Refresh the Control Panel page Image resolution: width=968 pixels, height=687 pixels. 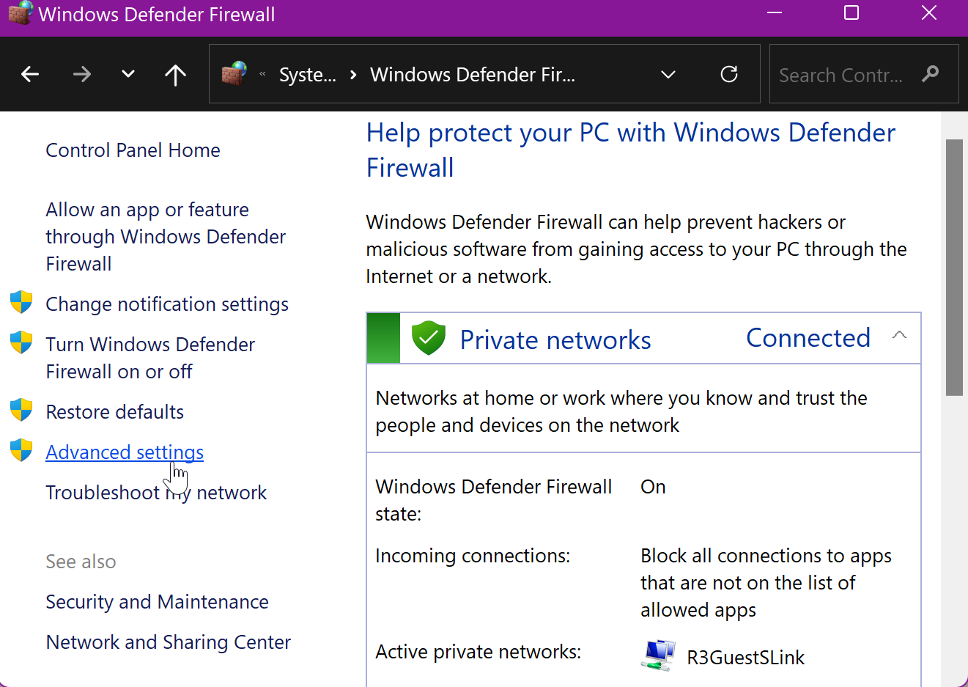coord(729,74)
